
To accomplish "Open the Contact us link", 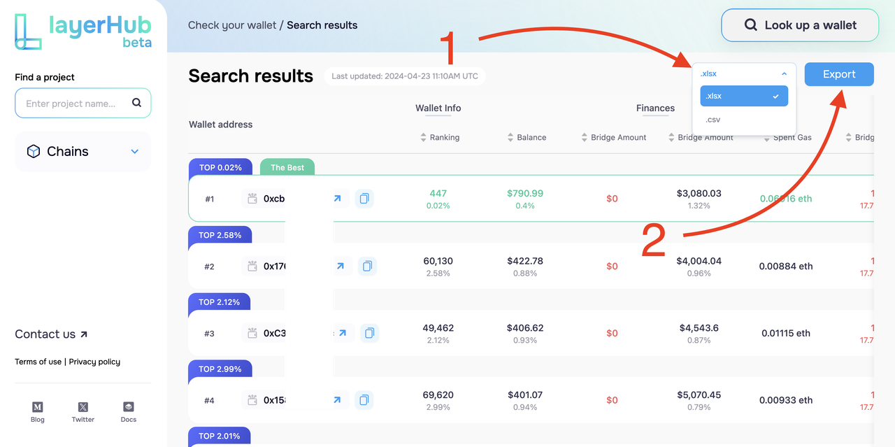I will click(x=51, y=334).
